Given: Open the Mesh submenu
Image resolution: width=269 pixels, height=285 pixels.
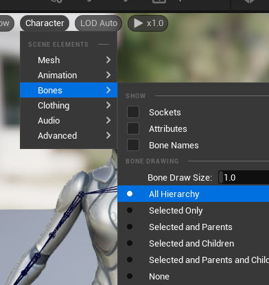Looking at the screenshot, I should click(69, 60).
